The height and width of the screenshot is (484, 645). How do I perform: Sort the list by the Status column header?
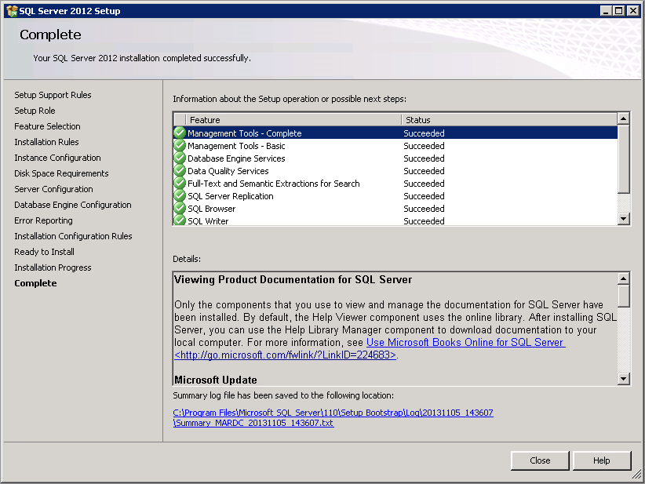coord(508,120)
